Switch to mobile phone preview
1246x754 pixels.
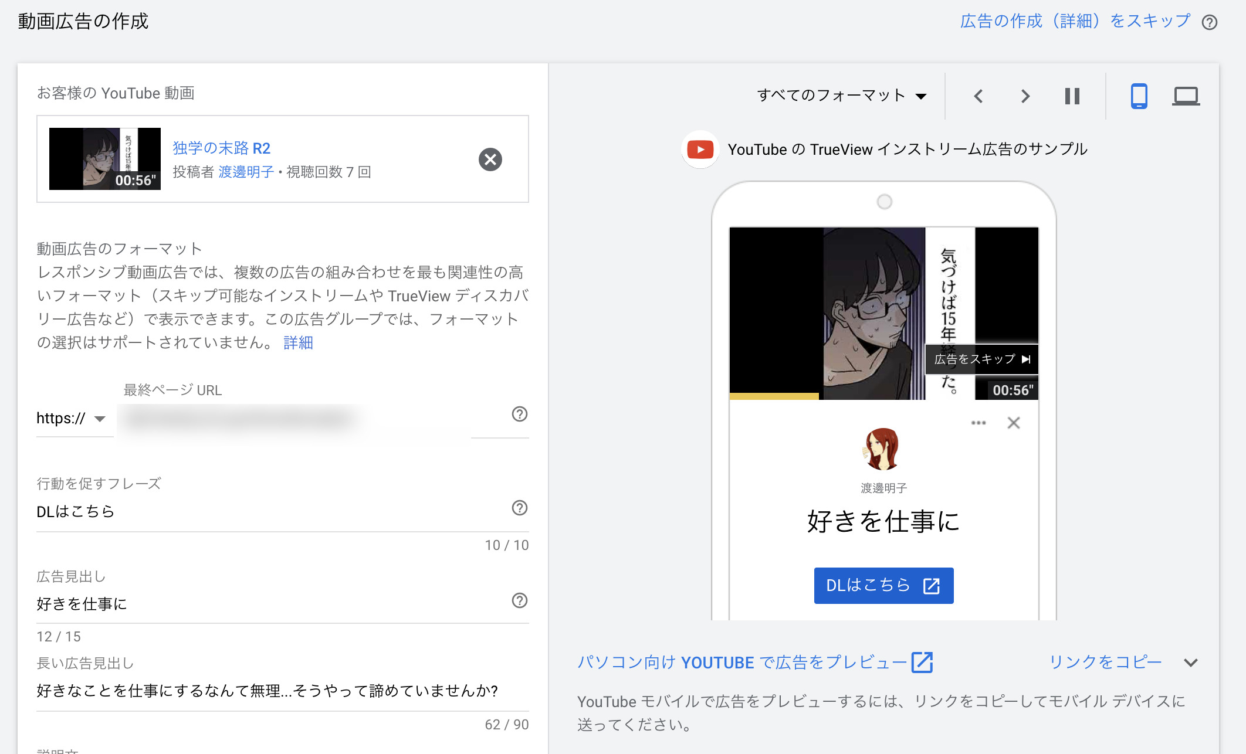(x=1139, y=96)
